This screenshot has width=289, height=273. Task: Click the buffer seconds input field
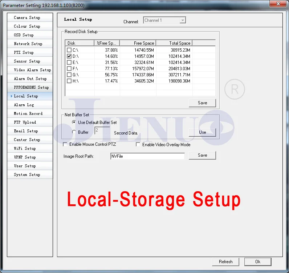coord(102,131)
